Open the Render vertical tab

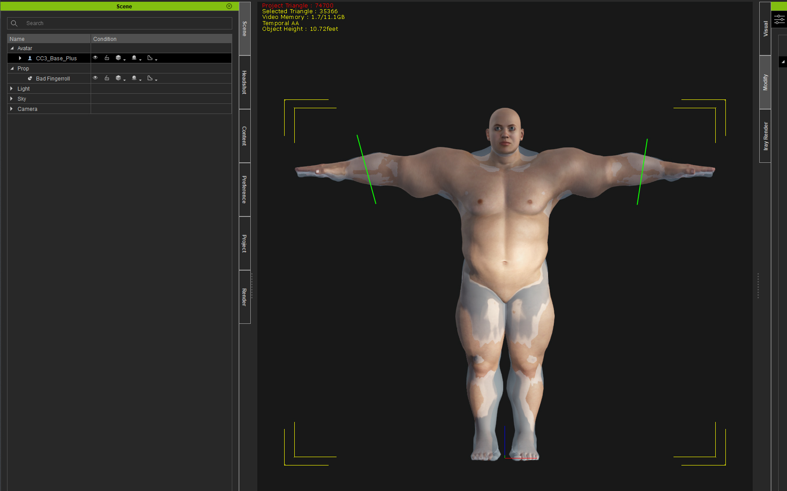click(x=245, y=297)
